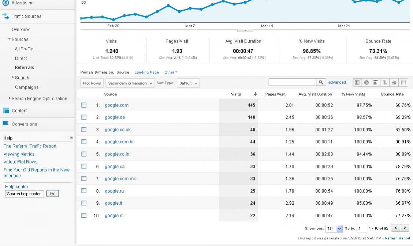Open the Viewing Metrics help link
This screenshot has width=413, height=246.
click(19, 154)
